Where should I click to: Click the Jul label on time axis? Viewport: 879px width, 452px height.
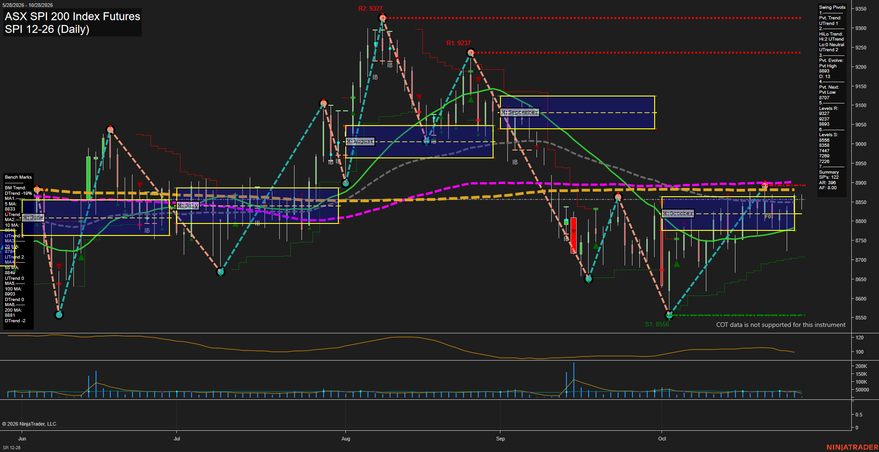click(177, 439)
